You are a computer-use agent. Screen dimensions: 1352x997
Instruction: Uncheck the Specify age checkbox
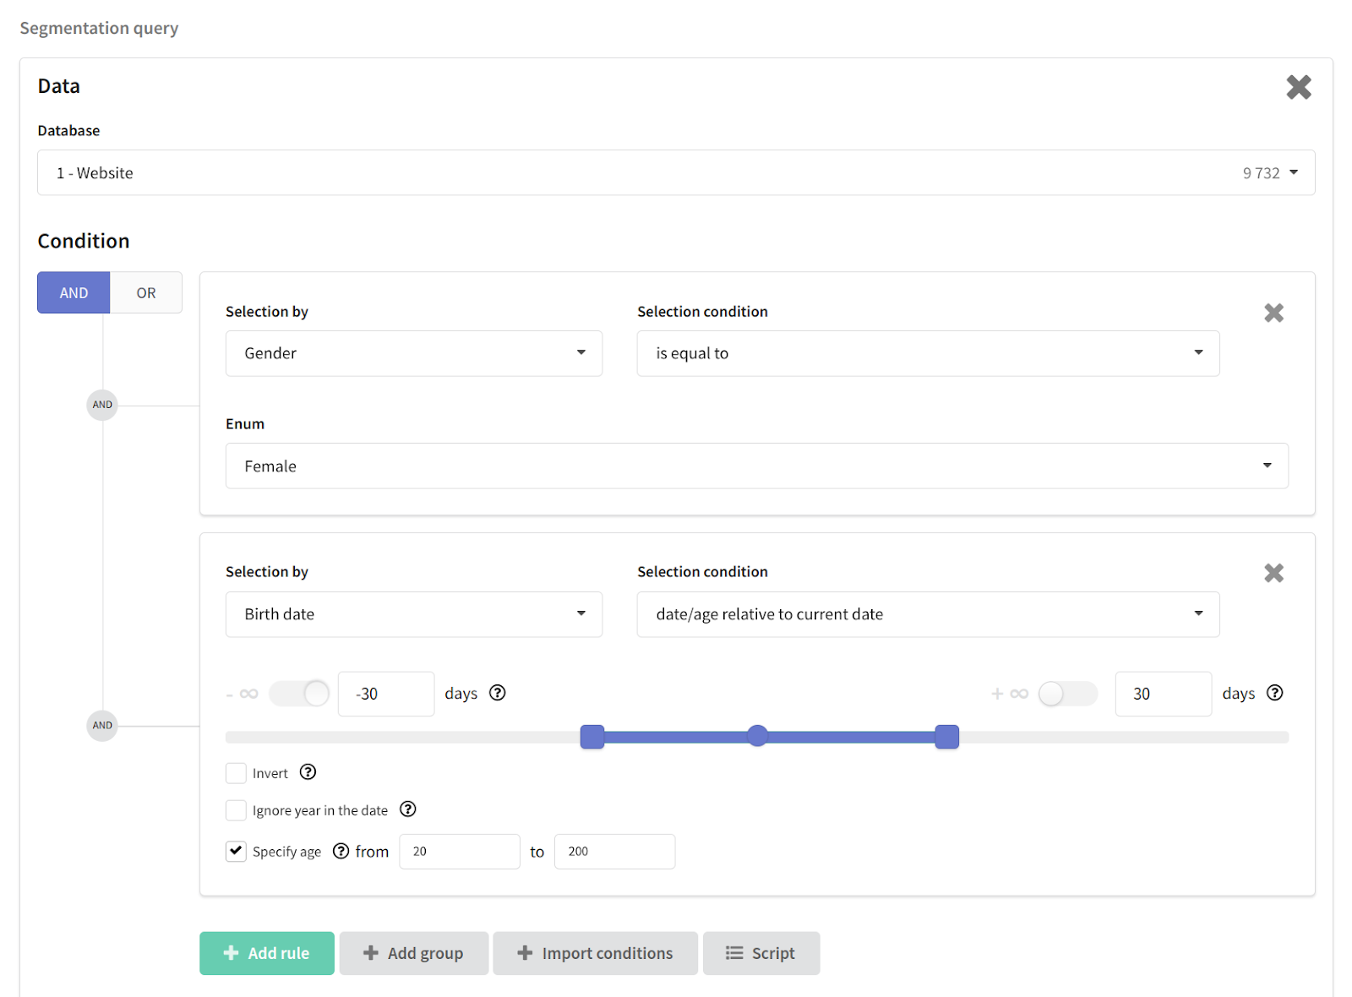[236, 851]
